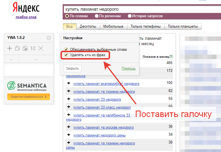Click the plus add-phrase icon in YWA panel
Viewport: 221px width, 152px height.
pos(10,48)
